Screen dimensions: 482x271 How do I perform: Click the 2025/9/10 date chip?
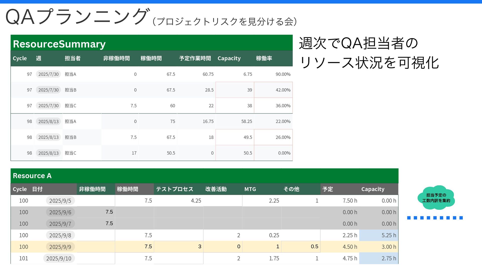point(59,258)
